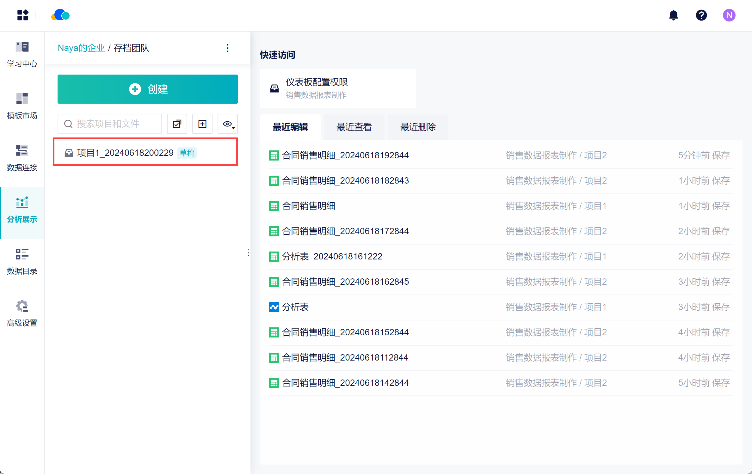Open 高级设置 sidebar section
This screenshot has height=474, width=752.
coord(22,313)
